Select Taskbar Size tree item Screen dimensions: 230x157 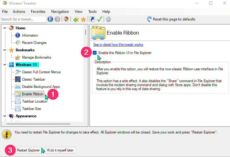31,109
